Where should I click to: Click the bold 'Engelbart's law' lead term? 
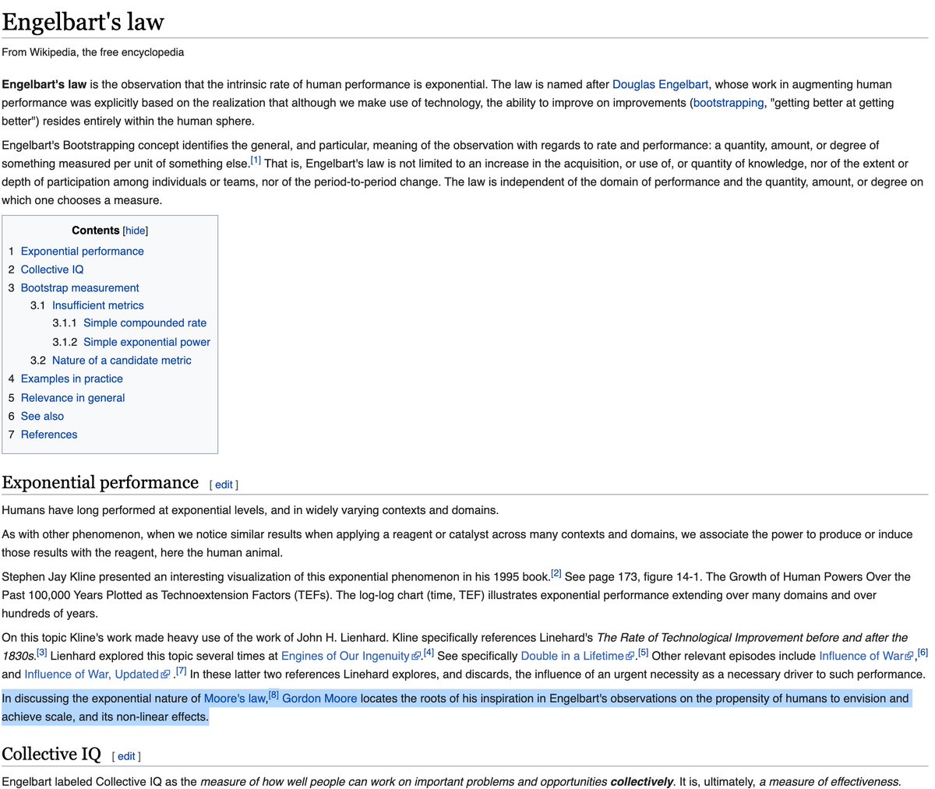pos(44,84)
